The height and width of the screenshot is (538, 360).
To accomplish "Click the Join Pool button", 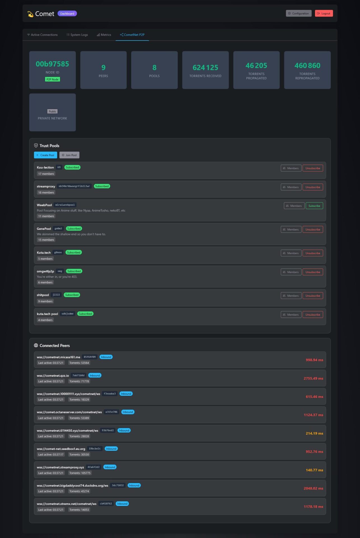I will coord(69,155).
